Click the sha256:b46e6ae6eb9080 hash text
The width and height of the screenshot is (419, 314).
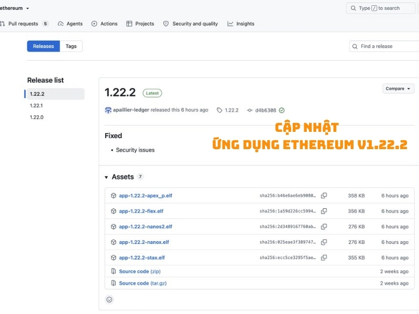[x=288, y=196]
